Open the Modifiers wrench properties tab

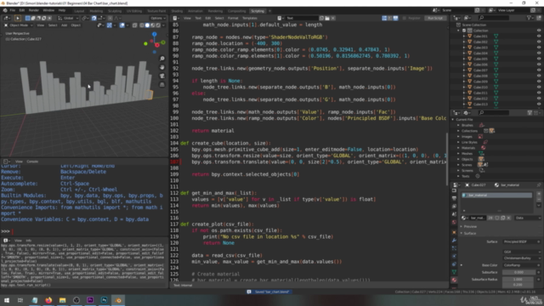454,240
